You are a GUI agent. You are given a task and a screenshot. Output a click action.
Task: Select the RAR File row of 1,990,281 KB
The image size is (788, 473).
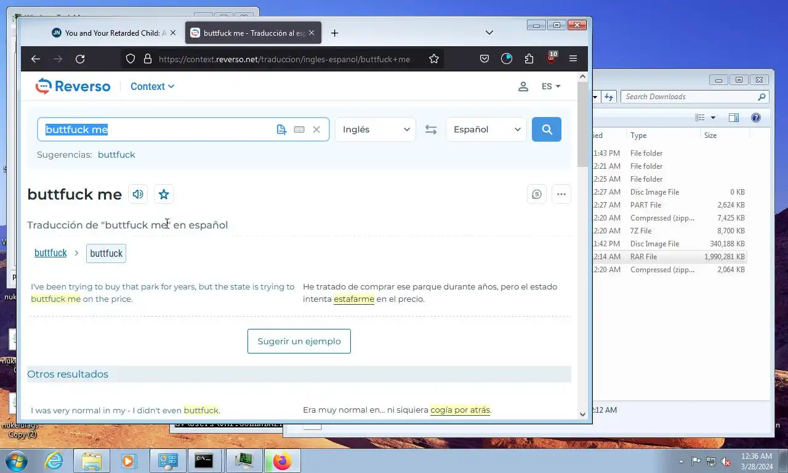669,257
